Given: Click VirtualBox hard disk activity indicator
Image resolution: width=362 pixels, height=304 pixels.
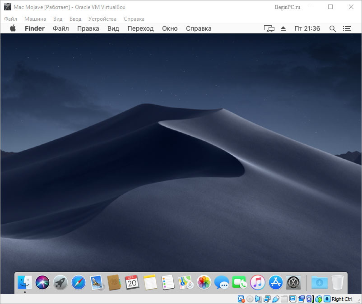Looking at the screenshot, I should (x=241, y=299).
